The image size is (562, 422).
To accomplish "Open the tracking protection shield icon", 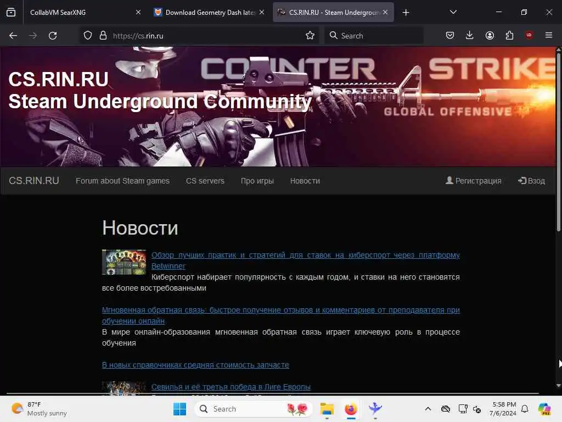I will pos(88,36).
